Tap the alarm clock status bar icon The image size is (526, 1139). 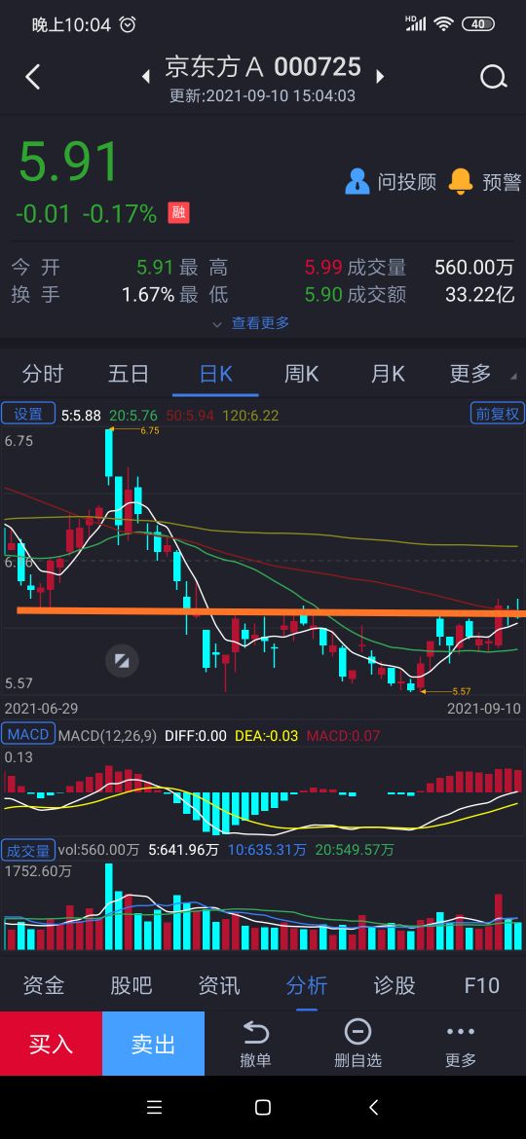128,24
